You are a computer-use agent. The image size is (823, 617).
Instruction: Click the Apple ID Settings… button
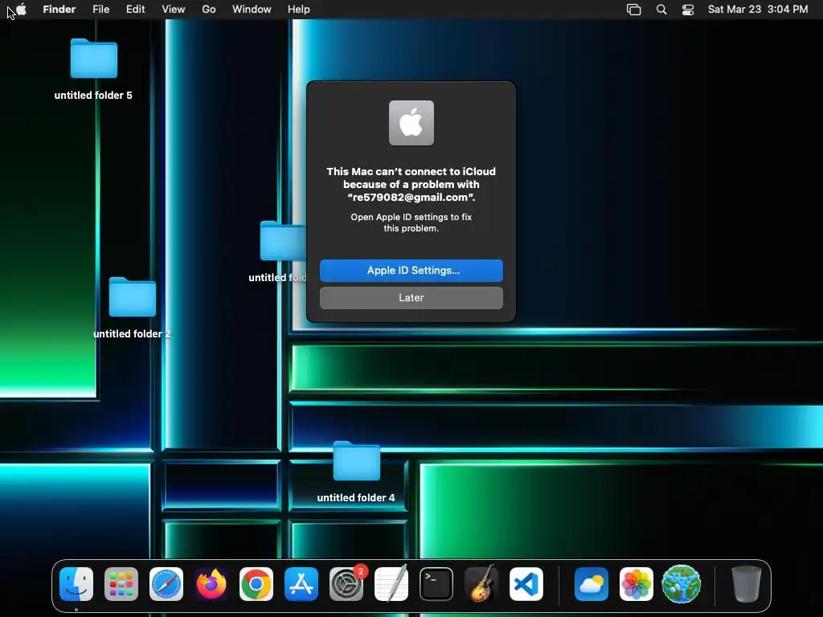click(411, 271)
